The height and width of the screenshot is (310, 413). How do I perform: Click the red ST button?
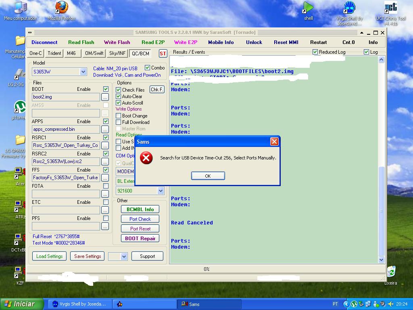pos(163,54)
